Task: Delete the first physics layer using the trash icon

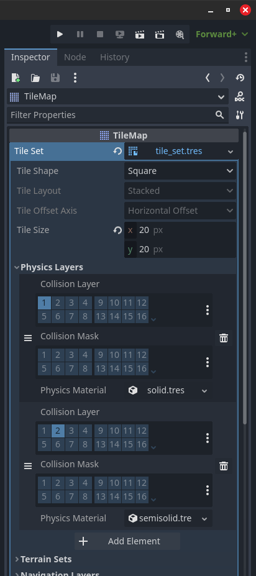Action: coord(223,338)
